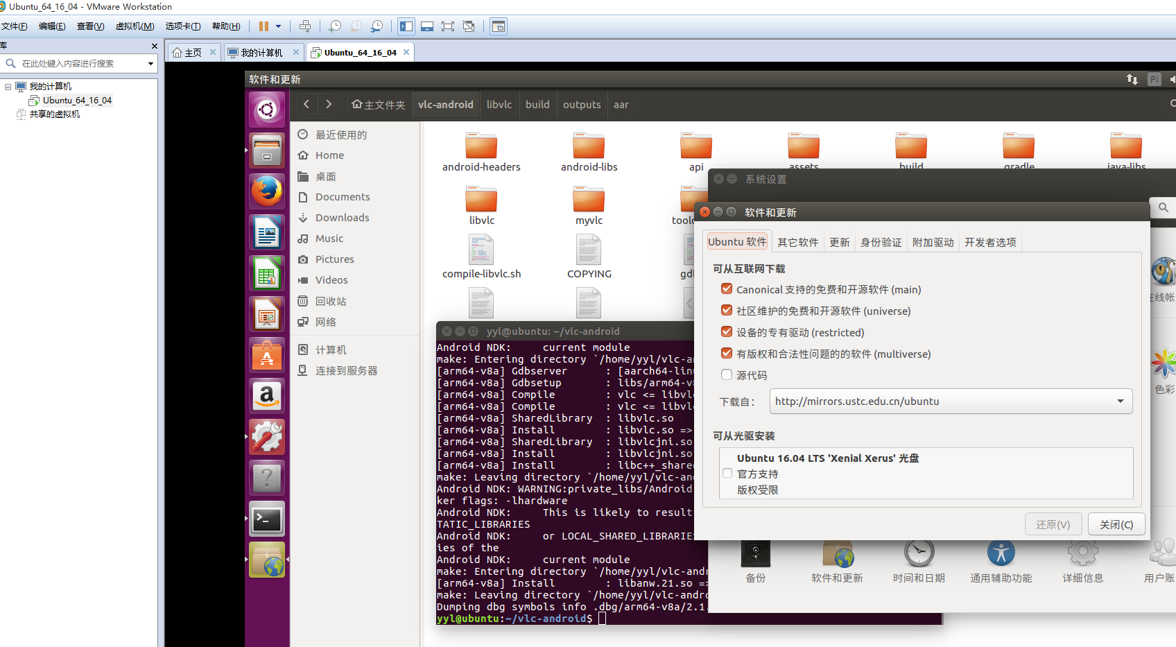The height and width of the screenshot is (647, 1176).
Task: Click the library search input field
Action: pyautogui.click(x=80, y=63)
